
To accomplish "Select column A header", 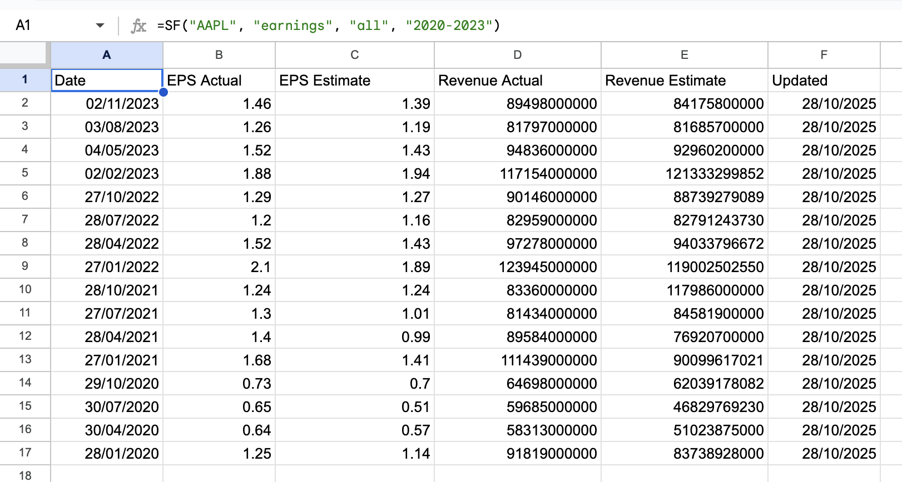I will coord(107,55).
